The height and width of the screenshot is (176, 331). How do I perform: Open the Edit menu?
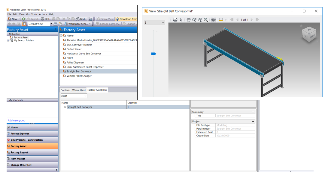pos(15,14)
